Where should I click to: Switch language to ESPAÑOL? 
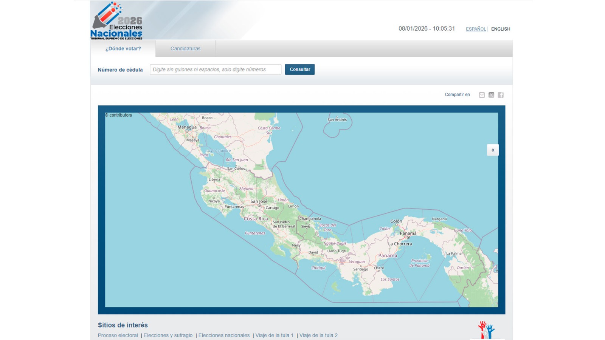pyautogui.click(x=476, y=29)
